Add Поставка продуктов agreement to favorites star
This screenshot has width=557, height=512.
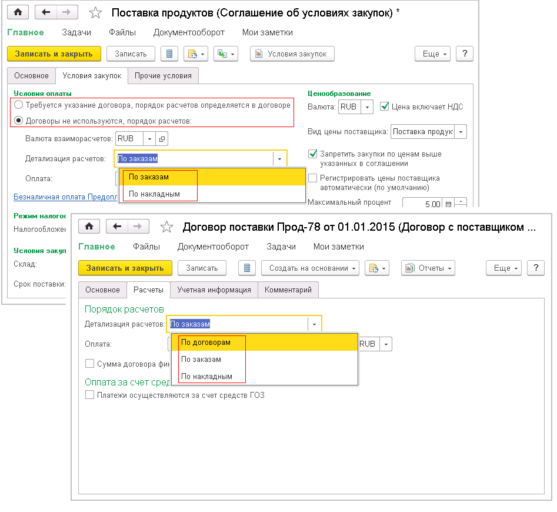95,12
